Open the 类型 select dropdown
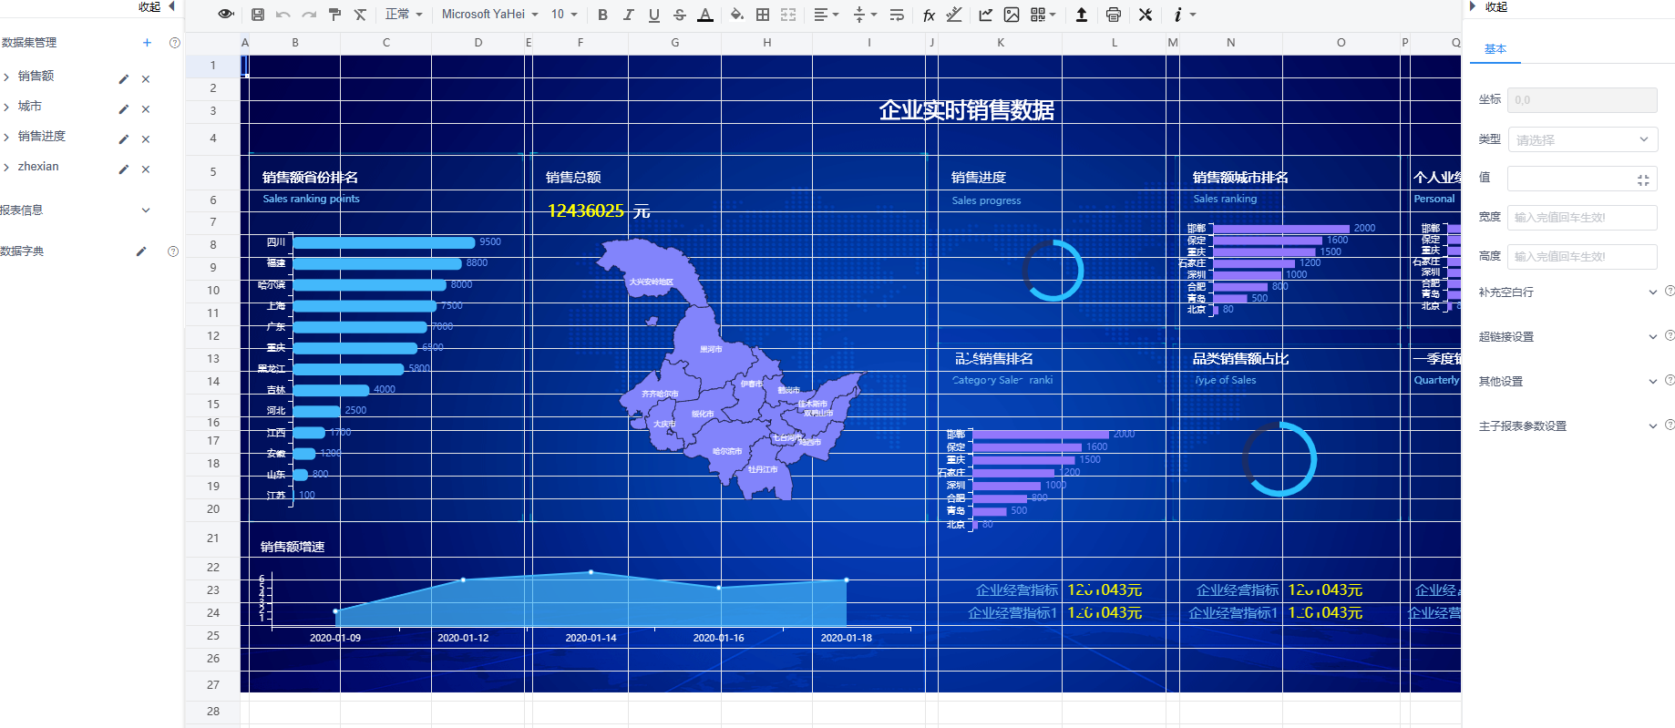The image size is (1675, 728). (1582, 139)
